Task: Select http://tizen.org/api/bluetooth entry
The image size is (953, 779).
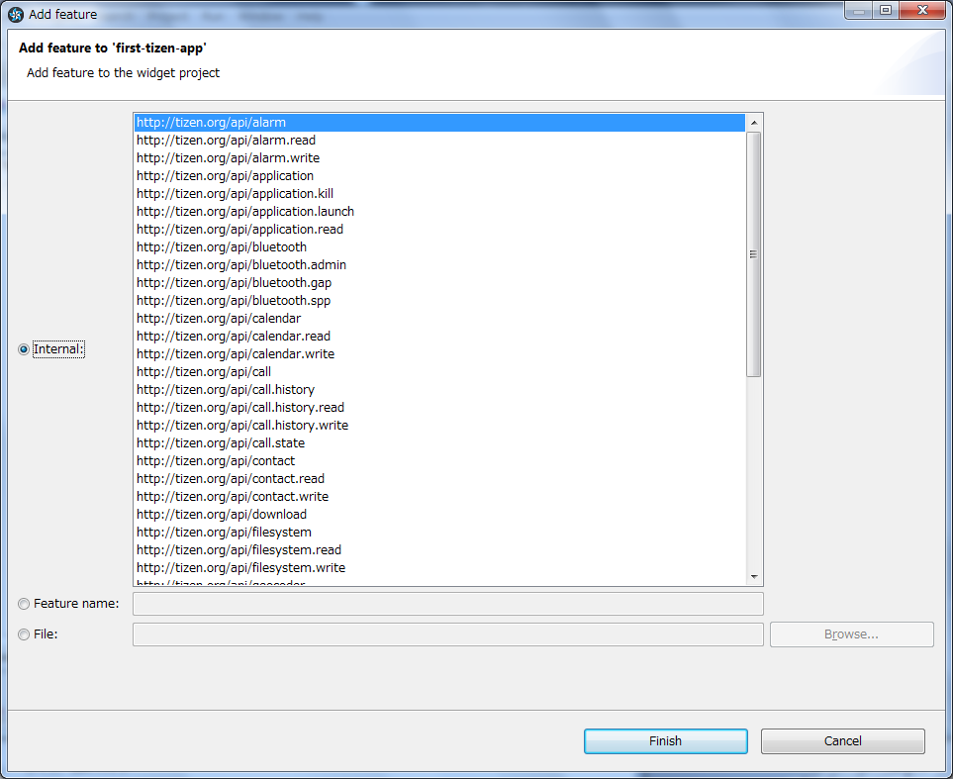Action: (x=440, y=247)
